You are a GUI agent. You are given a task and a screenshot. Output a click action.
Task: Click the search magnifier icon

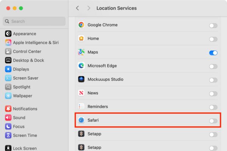coord(7,21)
